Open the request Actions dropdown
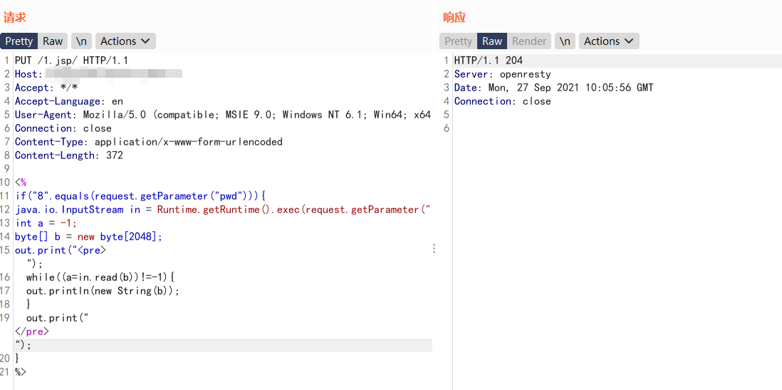This screenshot has height=390, width=782. point(125,41)
